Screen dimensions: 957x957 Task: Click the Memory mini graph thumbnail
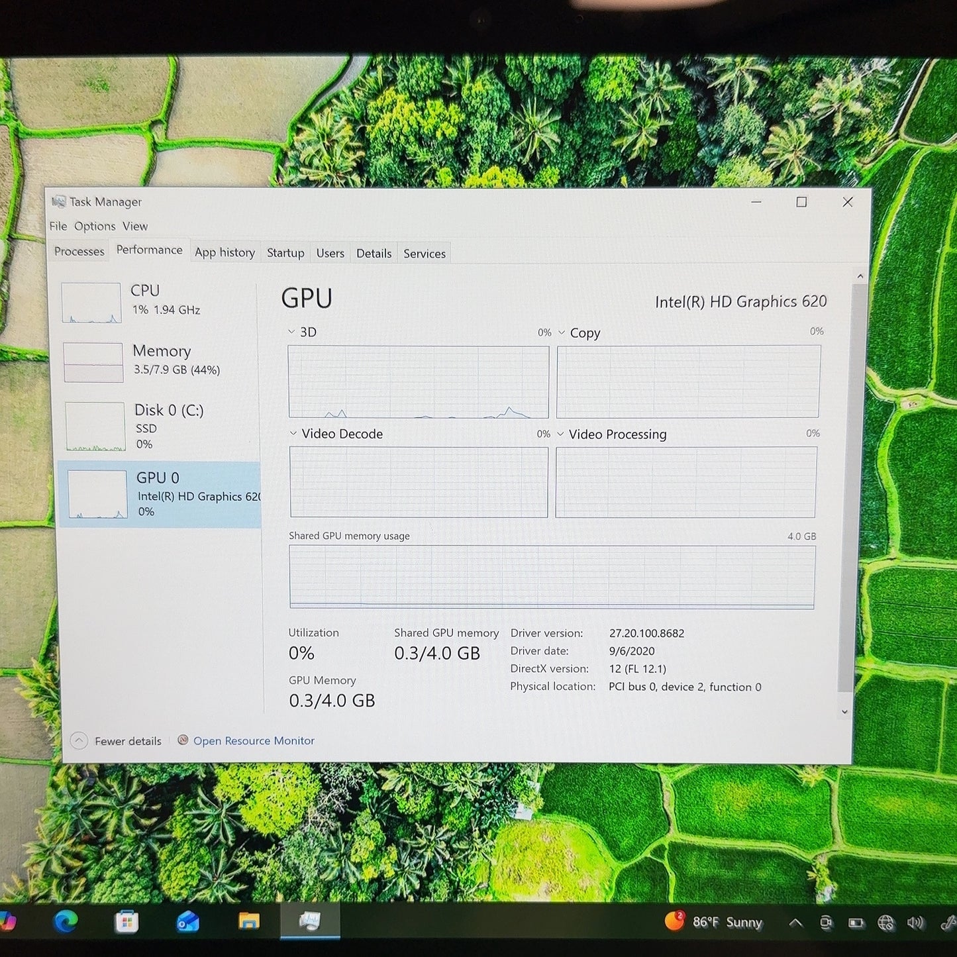[x=93, y=362]
